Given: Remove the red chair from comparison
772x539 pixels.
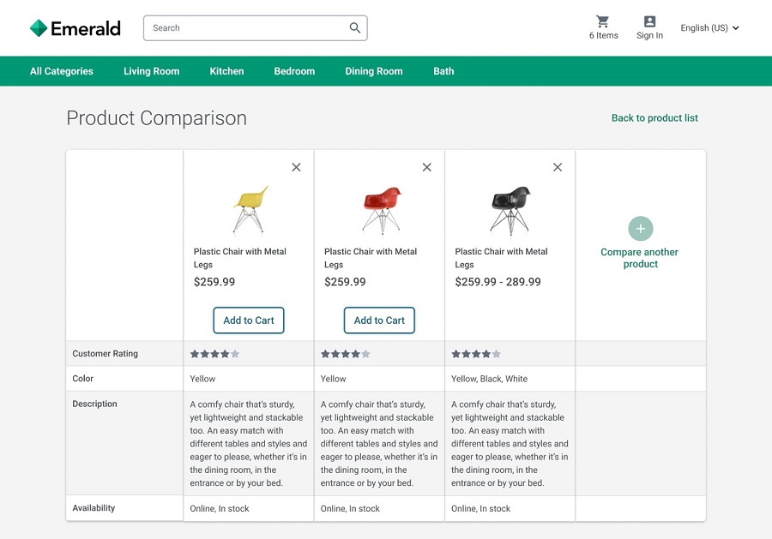Looking at the screenshot, I should point(427,167).
